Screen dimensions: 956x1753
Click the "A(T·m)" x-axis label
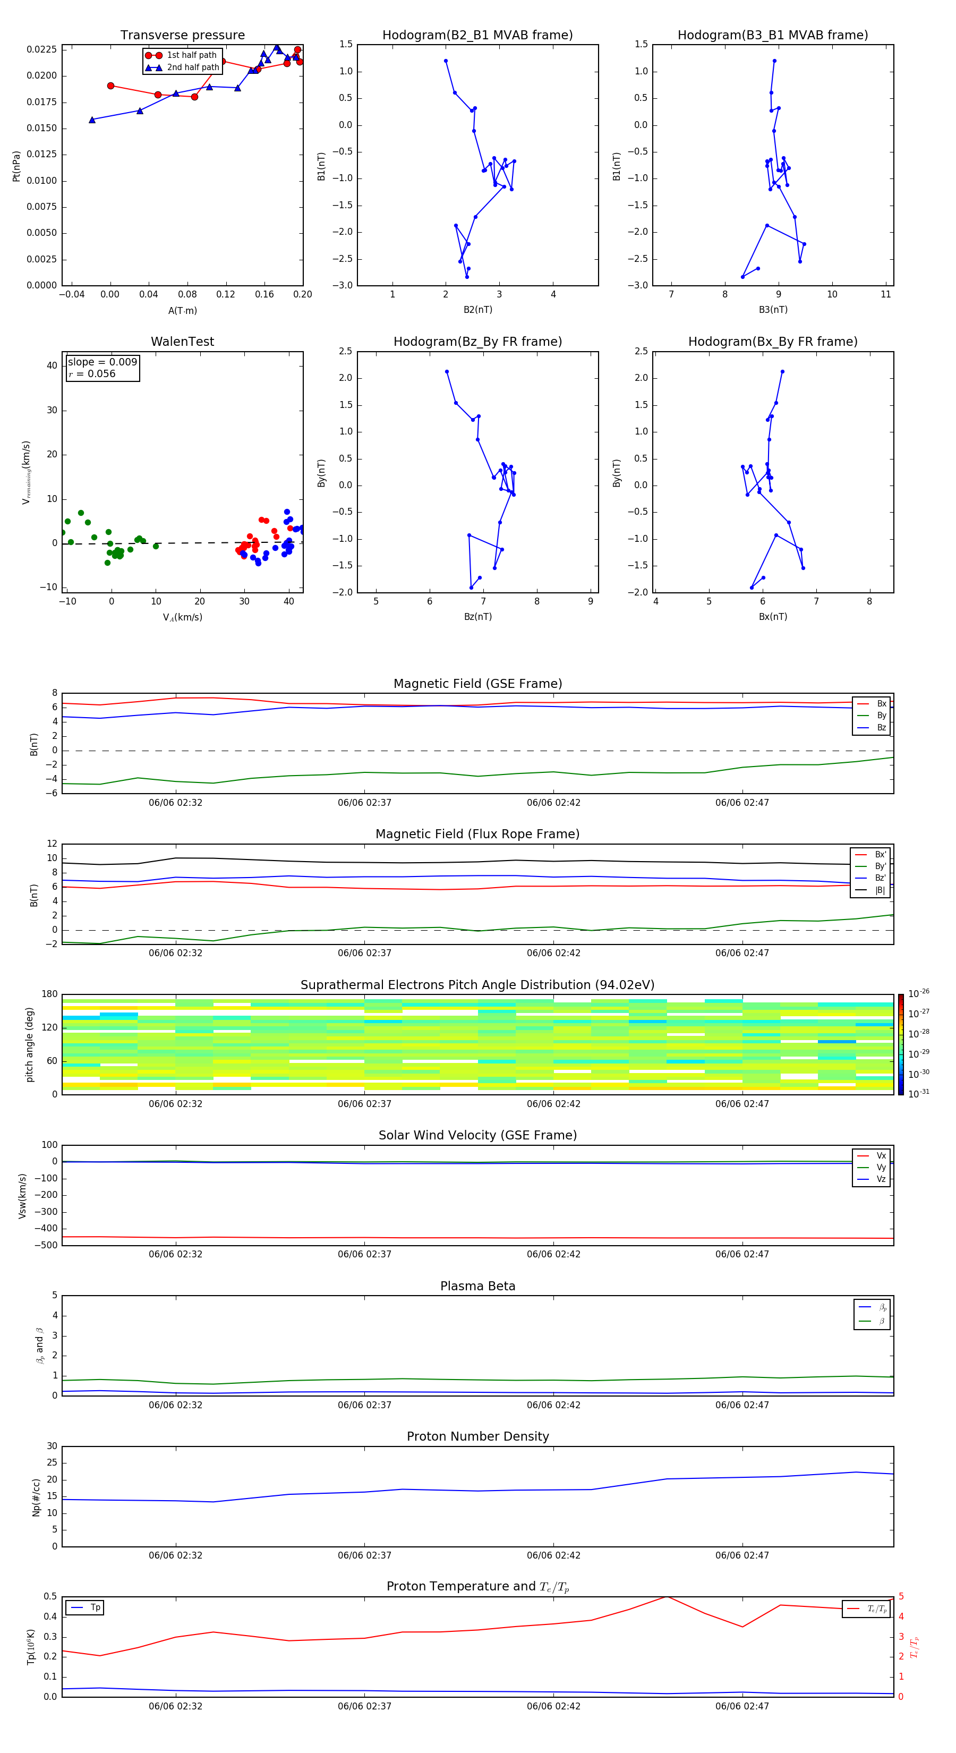point(182,310)
